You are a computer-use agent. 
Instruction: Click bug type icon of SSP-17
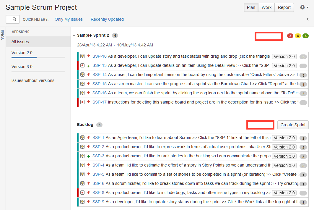point(82,102)
